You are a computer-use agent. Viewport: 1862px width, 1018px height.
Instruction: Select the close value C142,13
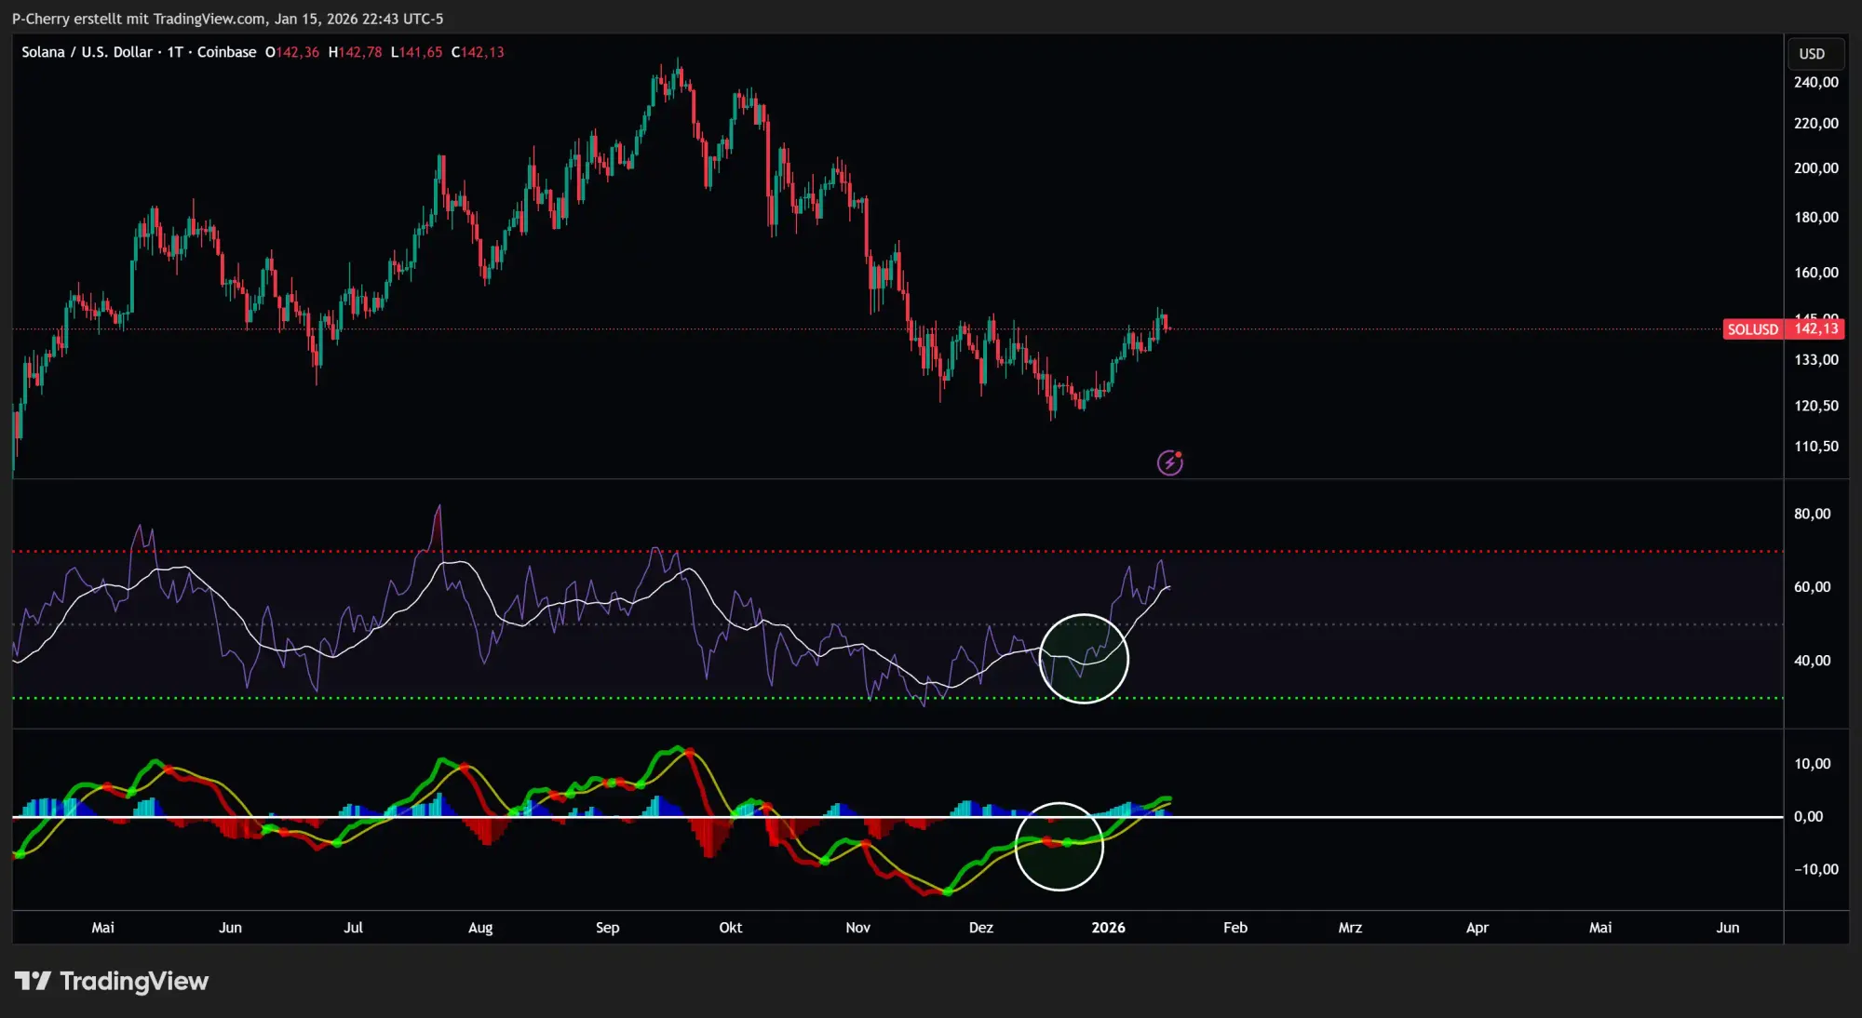[478, 52]
